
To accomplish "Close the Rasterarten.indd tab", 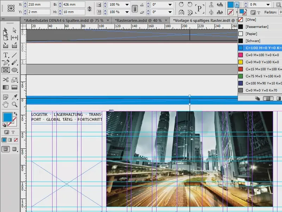I will 166,20.
